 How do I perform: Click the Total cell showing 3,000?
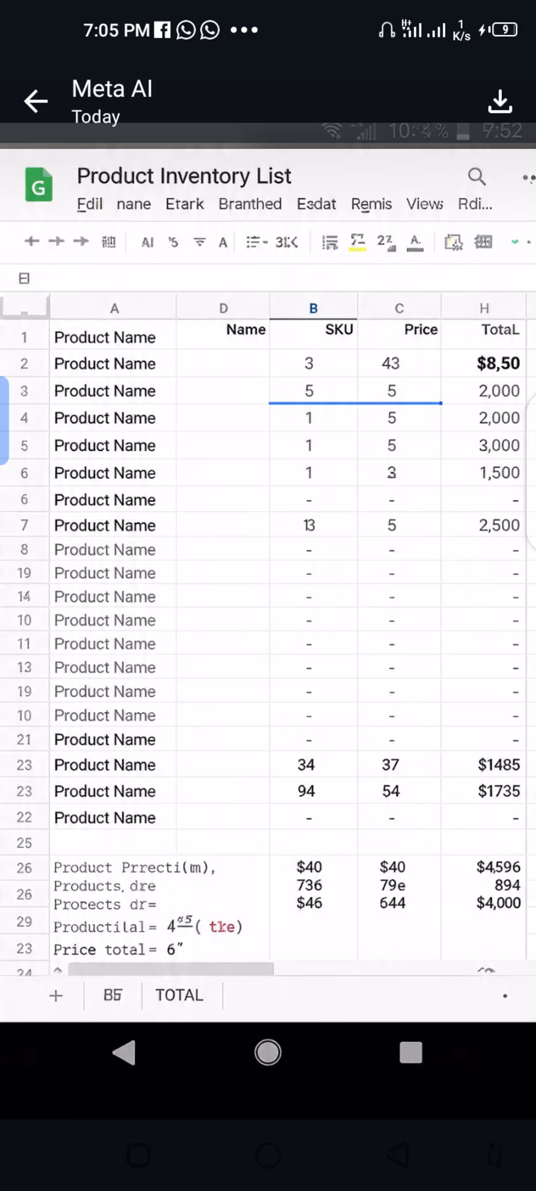click(484, 445)
